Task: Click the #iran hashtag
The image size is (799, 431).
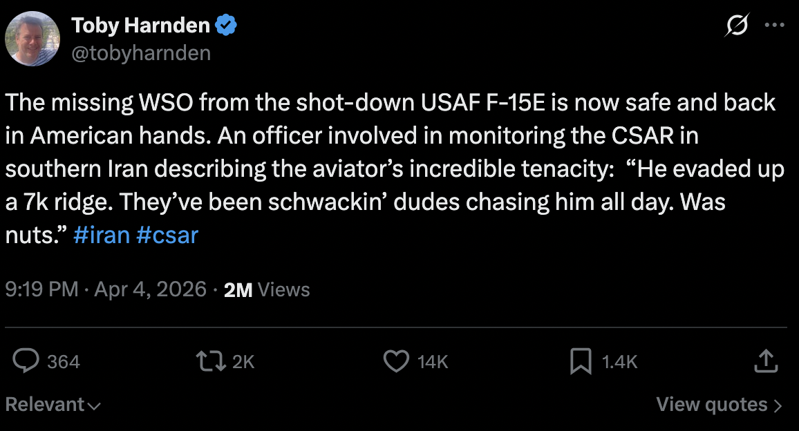Action: click(x=102, y=236)
